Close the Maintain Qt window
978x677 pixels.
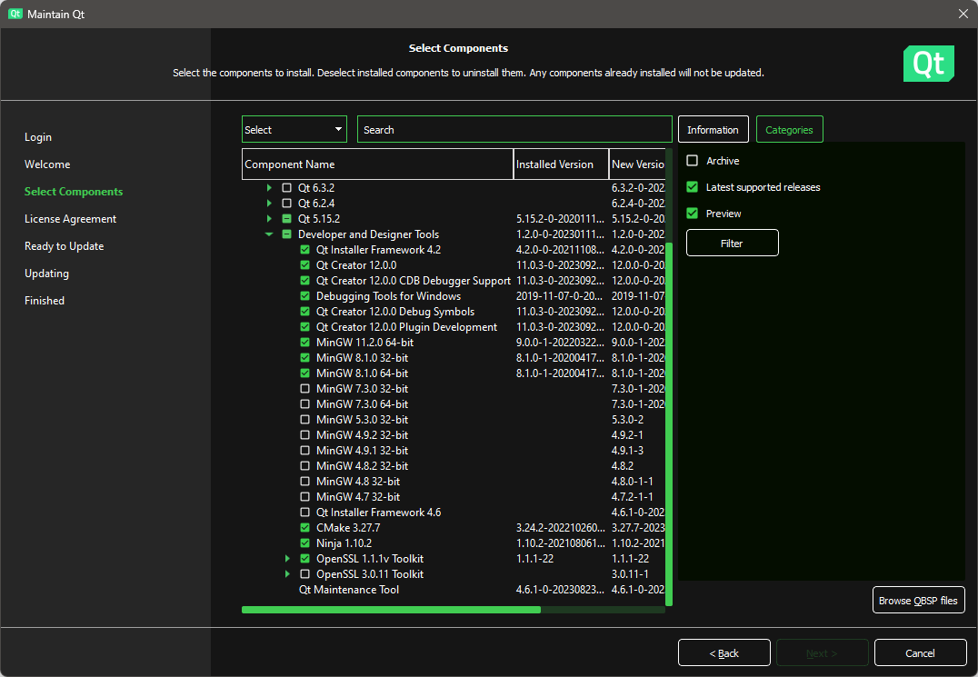pos(963,14)
